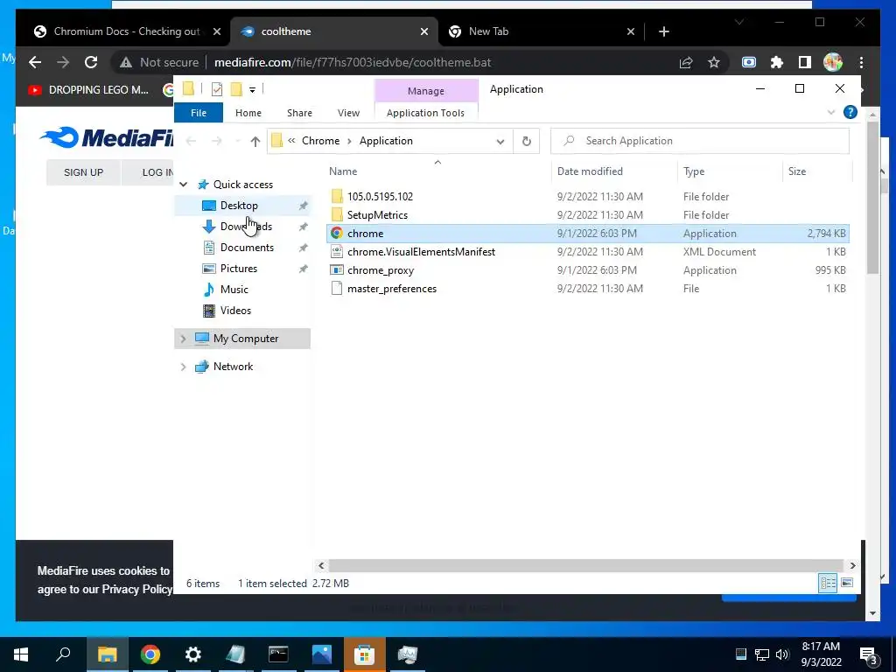Expand the Network tree node
This screenshot has height=672, width=896.
183,367
